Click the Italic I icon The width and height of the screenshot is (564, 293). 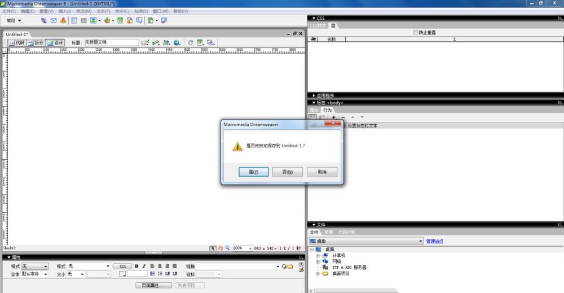tap(144, 266)
